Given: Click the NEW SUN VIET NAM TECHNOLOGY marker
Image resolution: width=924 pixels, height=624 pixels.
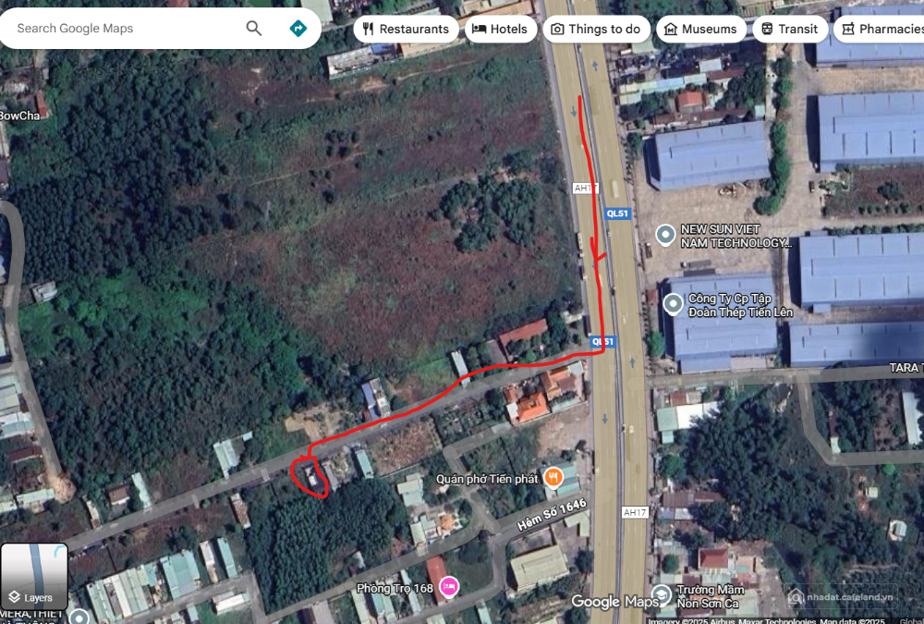Looking at the screenshot, I should coord(664,235).
